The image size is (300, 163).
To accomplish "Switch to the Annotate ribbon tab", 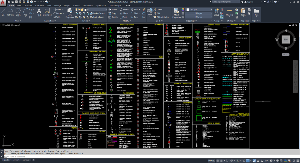I will 28,6.
